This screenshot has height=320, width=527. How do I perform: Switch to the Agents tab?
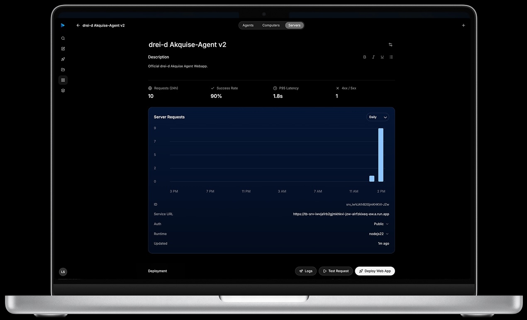click(x=248, y=25)
